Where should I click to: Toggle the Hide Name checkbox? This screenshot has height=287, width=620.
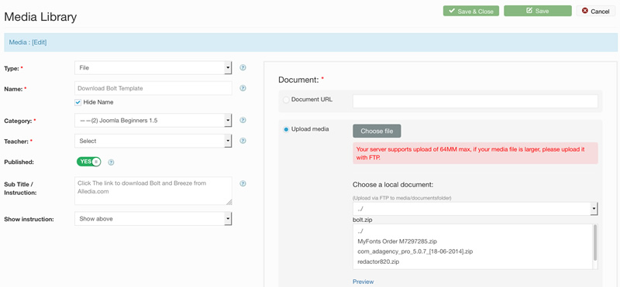tap(78, 102)
